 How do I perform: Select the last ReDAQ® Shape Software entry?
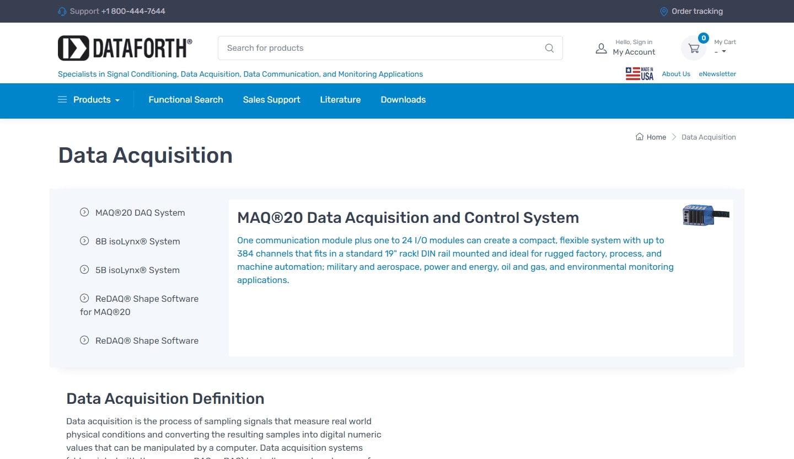147,340
